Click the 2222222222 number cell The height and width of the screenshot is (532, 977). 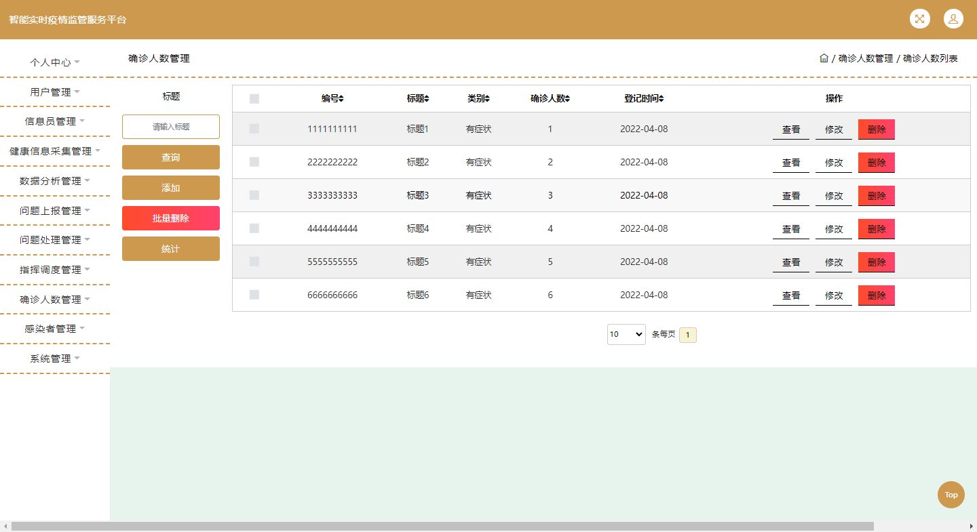tap(332, 162)
